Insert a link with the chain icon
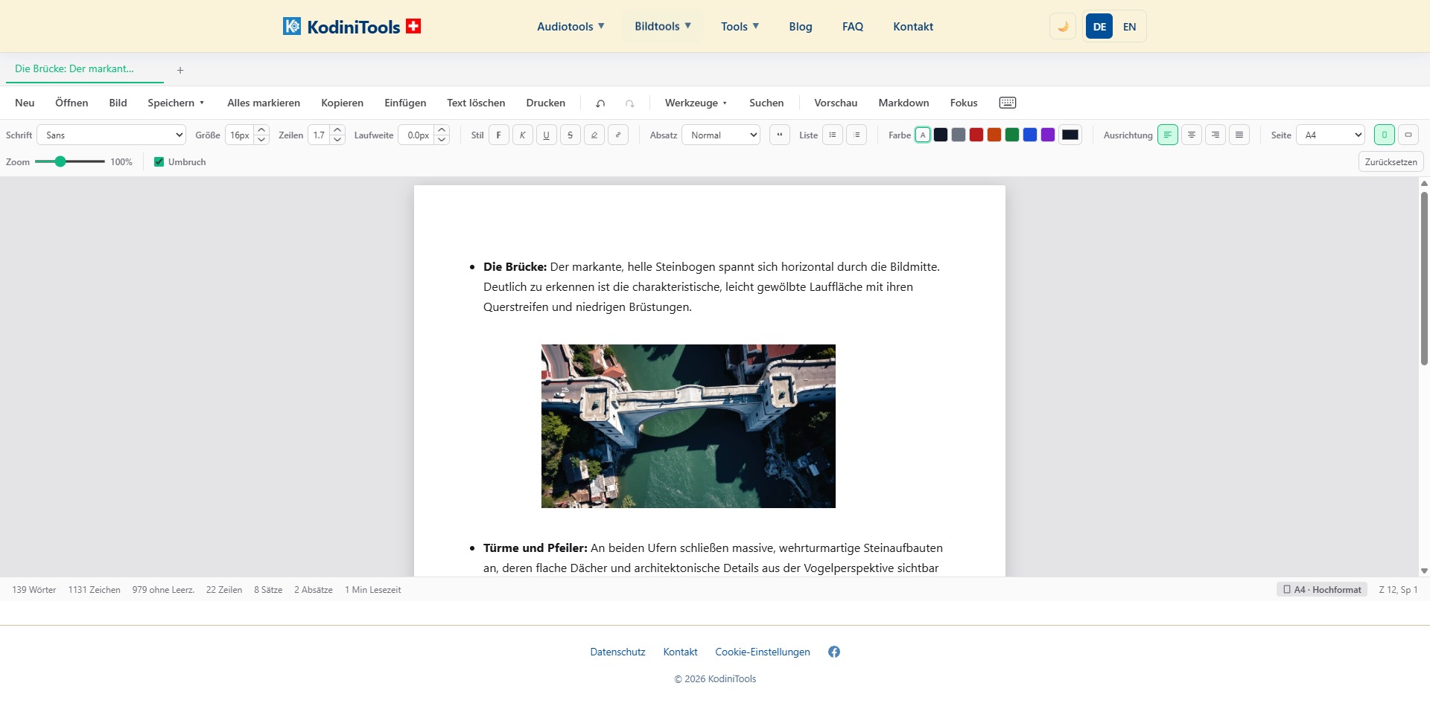1430x703 pixels. pos(617,135)
